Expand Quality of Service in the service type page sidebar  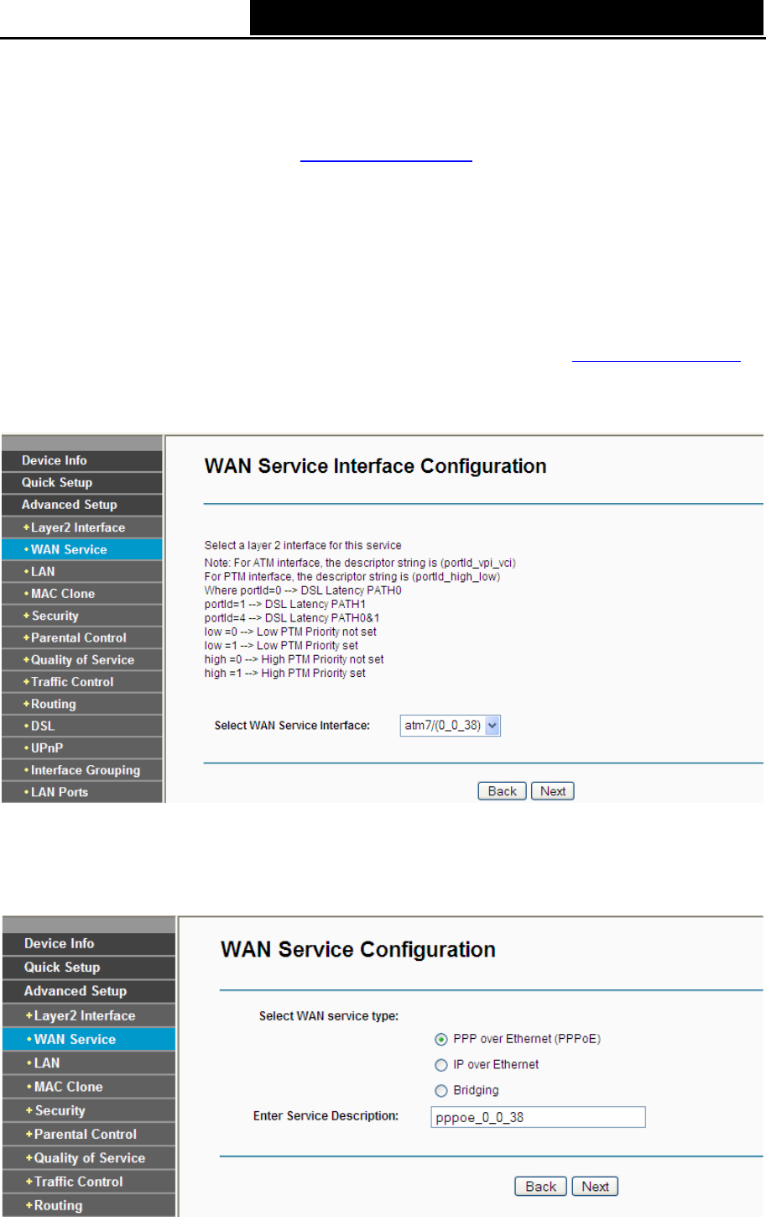(x=89, y=1158)
